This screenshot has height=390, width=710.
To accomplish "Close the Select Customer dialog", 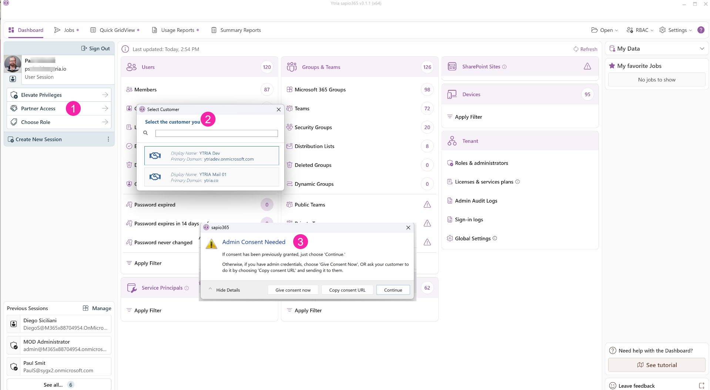I will tap(278, 110).
